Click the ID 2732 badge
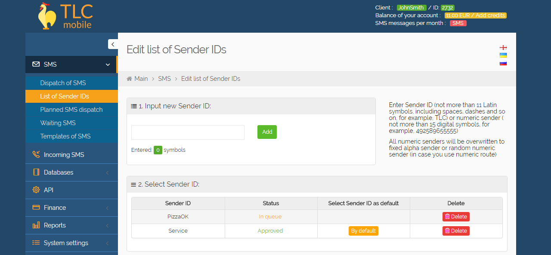 [x=448, y=8]
